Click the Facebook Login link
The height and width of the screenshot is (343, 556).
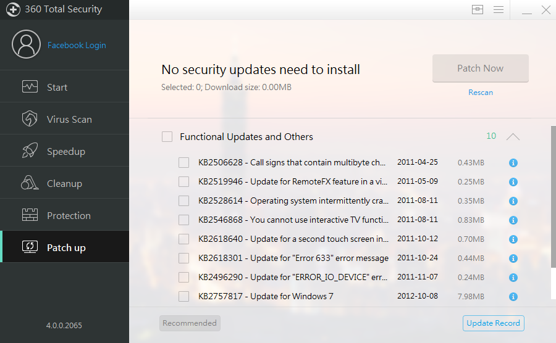(x=77, y=45)
